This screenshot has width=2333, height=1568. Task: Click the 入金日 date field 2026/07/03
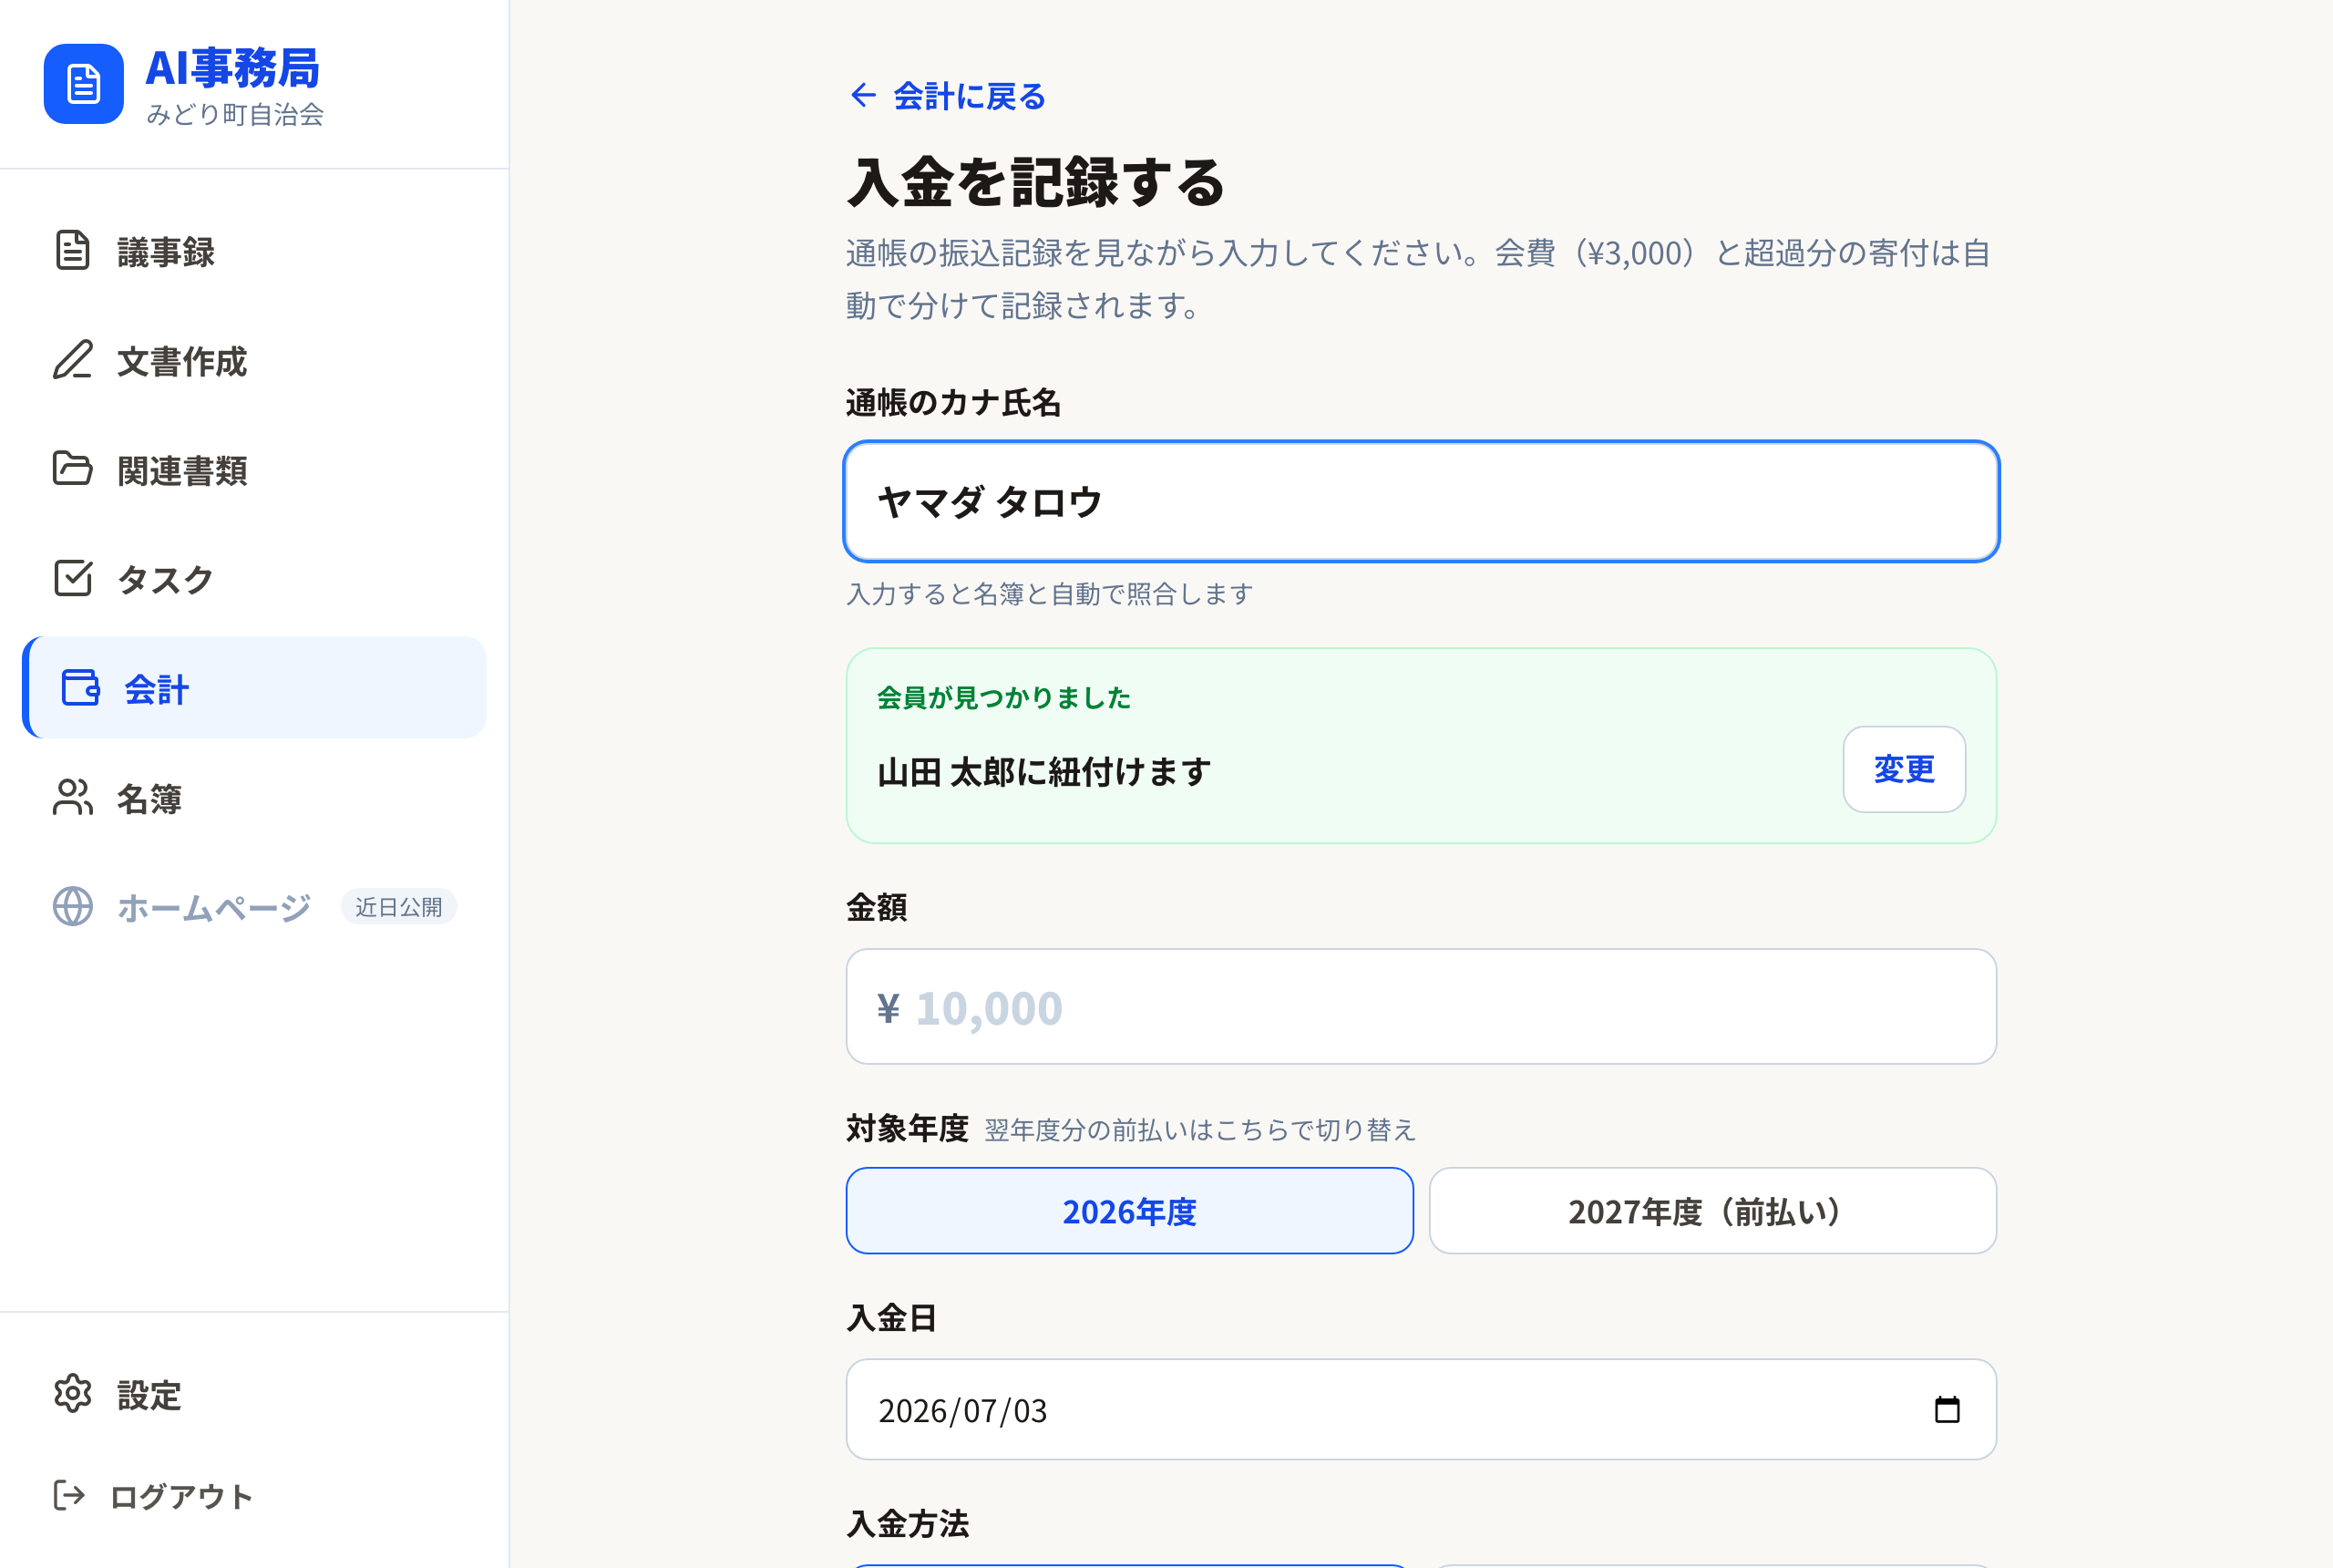[x=1422, y=1409]
